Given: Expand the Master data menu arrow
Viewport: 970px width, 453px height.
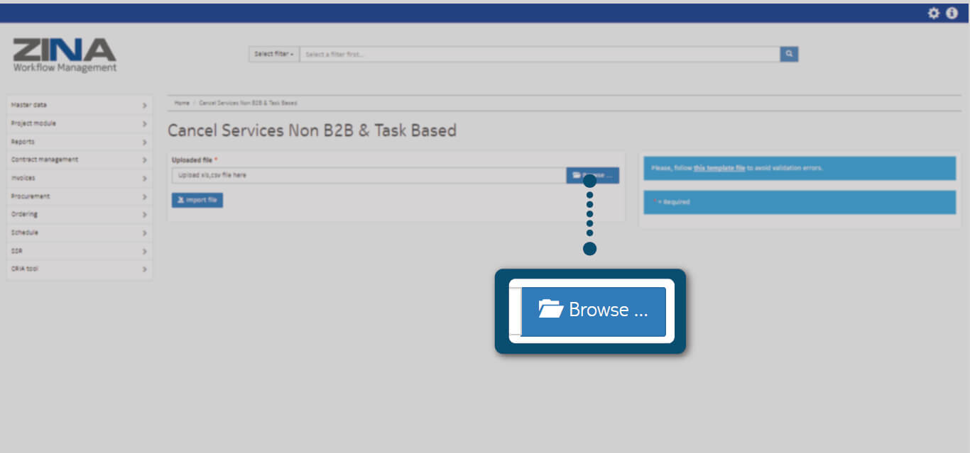Looking at the screenshot, I should click(144, 106).
